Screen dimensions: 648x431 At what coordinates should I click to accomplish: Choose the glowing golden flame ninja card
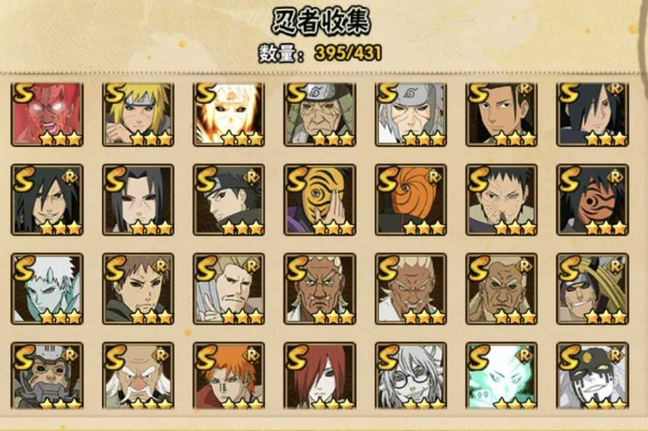(x=229, y=115)
